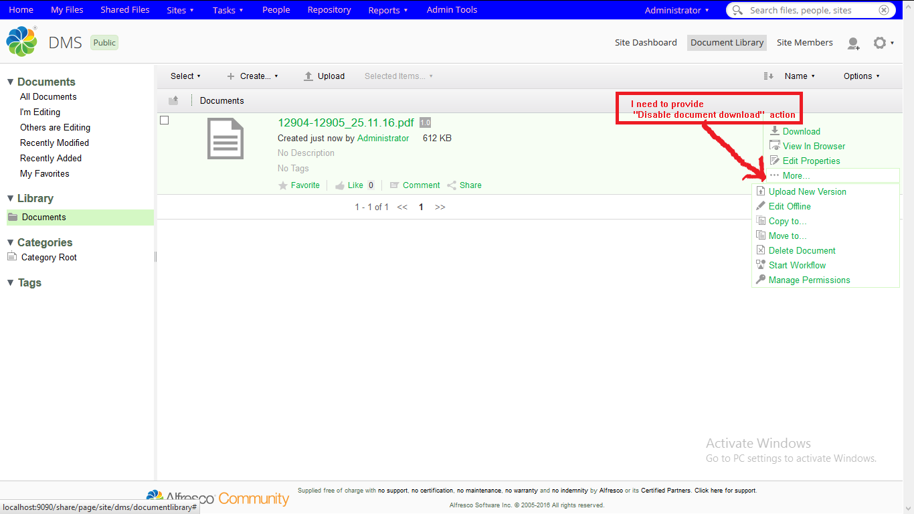Click the invite users icon
The image size is (914, 514).
coord(853,44)
